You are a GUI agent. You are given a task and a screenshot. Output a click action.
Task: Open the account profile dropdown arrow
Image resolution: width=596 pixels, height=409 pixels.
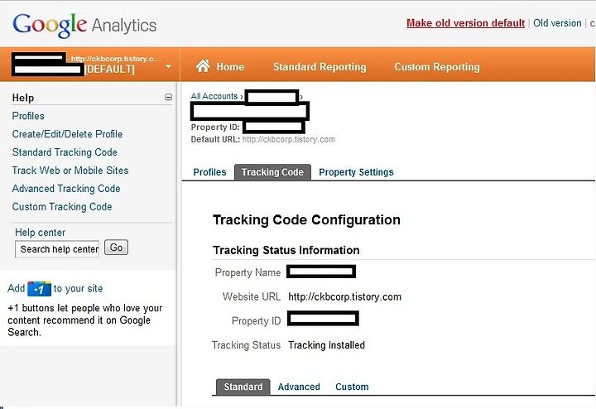pos(169,66)
